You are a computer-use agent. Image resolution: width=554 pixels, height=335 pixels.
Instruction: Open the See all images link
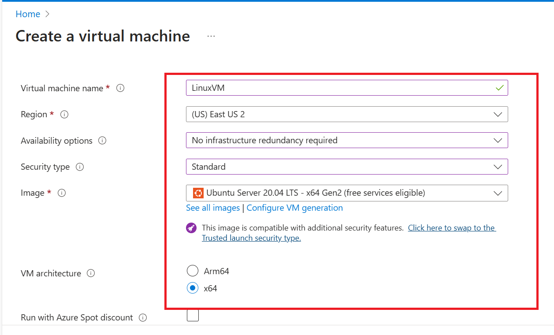213,208
